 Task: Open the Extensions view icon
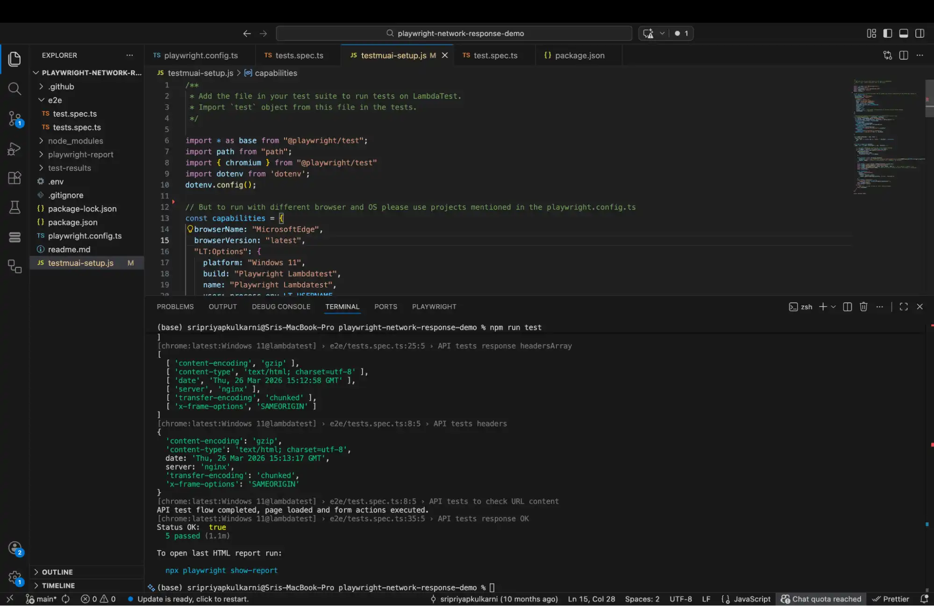coord(14,178)
